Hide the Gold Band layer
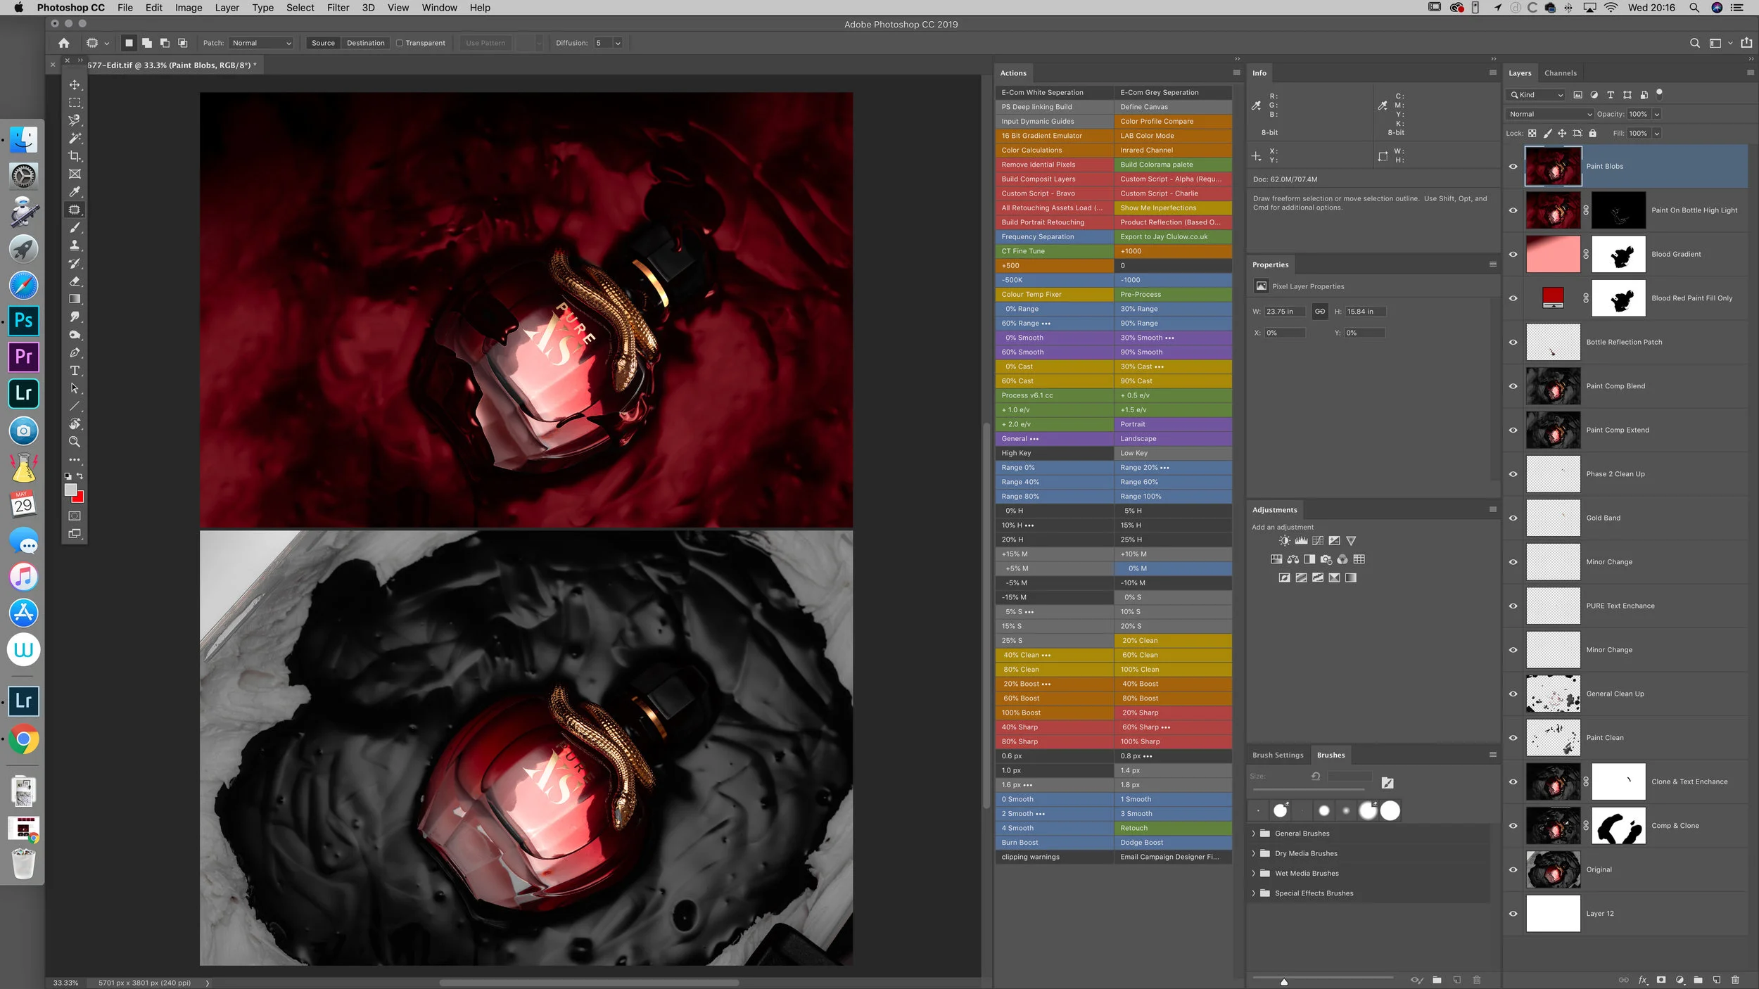The image size is (1759, 989). point(1513,518)
